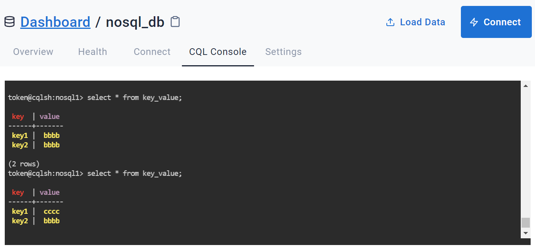Click the first select query text

pos(134,97)
